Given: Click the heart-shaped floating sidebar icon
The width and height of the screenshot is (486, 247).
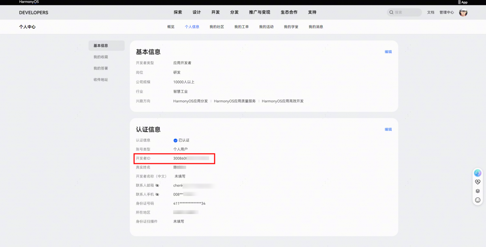Looking at the screenshot, I should point(477,182).
